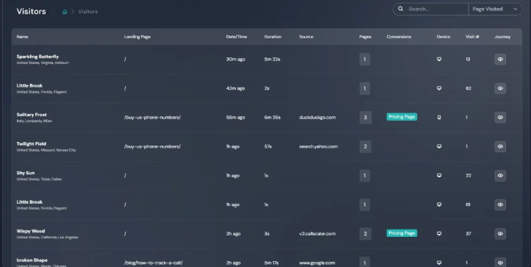View journey for Little Brook visit 62
The width and height of the screenshot is (531, 267).
[500, 88]
